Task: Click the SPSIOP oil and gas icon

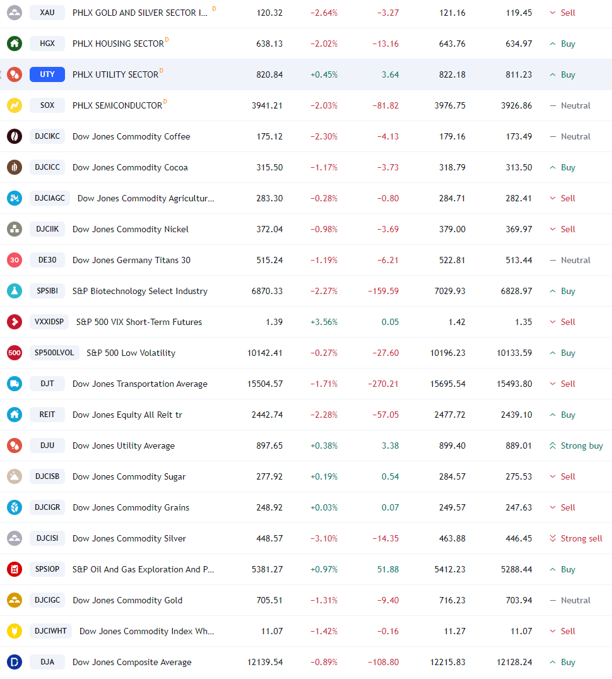Action: pos(15,569)
